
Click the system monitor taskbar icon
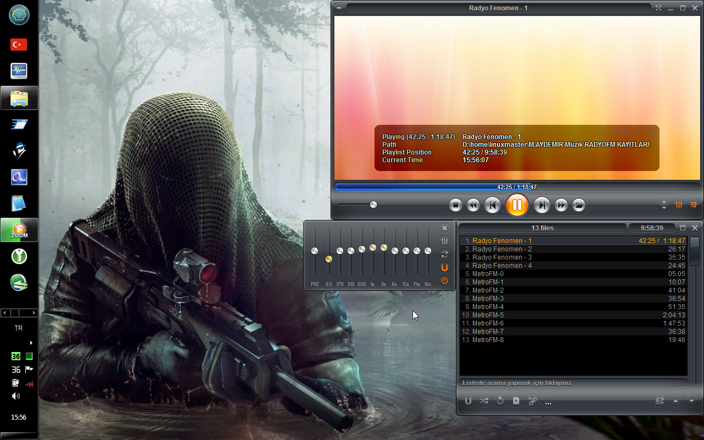pyautogui.click(x=19, y=71)
